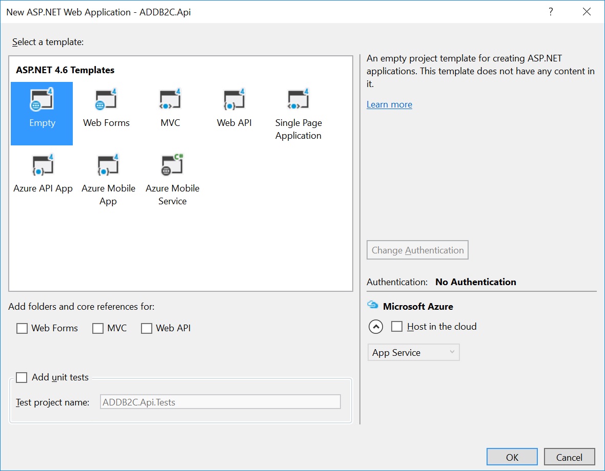Click in the Test project name field
Image resolution: width=605 pixels, height=471 pixels.
point(220,402)
